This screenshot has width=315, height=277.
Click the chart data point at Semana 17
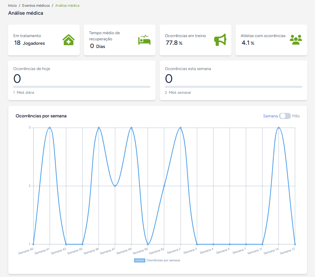click(x=295, y=244)
